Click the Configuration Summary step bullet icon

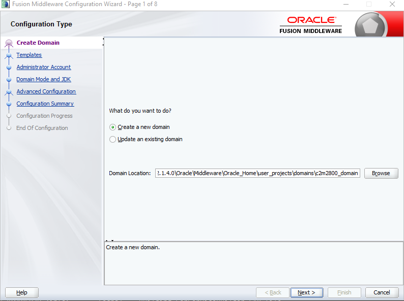click(x=9, y=104)
